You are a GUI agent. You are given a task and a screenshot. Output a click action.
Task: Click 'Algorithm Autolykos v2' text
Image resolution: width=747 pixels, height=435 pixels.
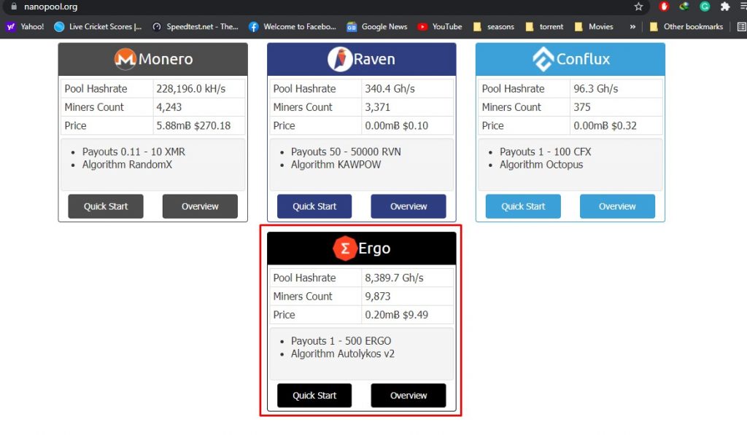coord(343,353)
